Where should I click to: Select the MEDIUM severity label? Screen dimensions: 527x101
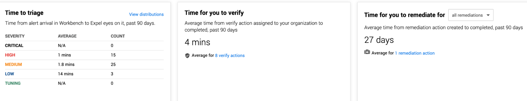[13, 64]
